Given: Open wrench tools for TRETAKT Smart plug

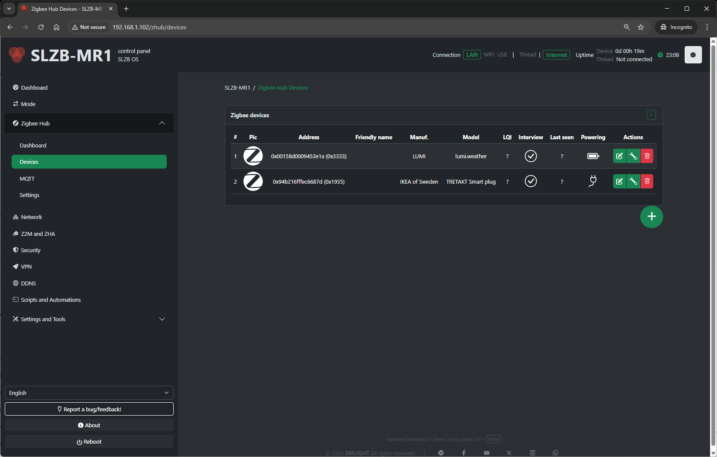Looking at the screenshot, I should (633, 182).
